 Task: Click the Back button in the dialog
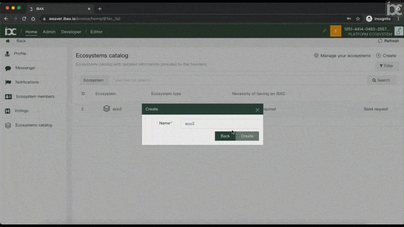pyautogui.click(x=225, y=136)
